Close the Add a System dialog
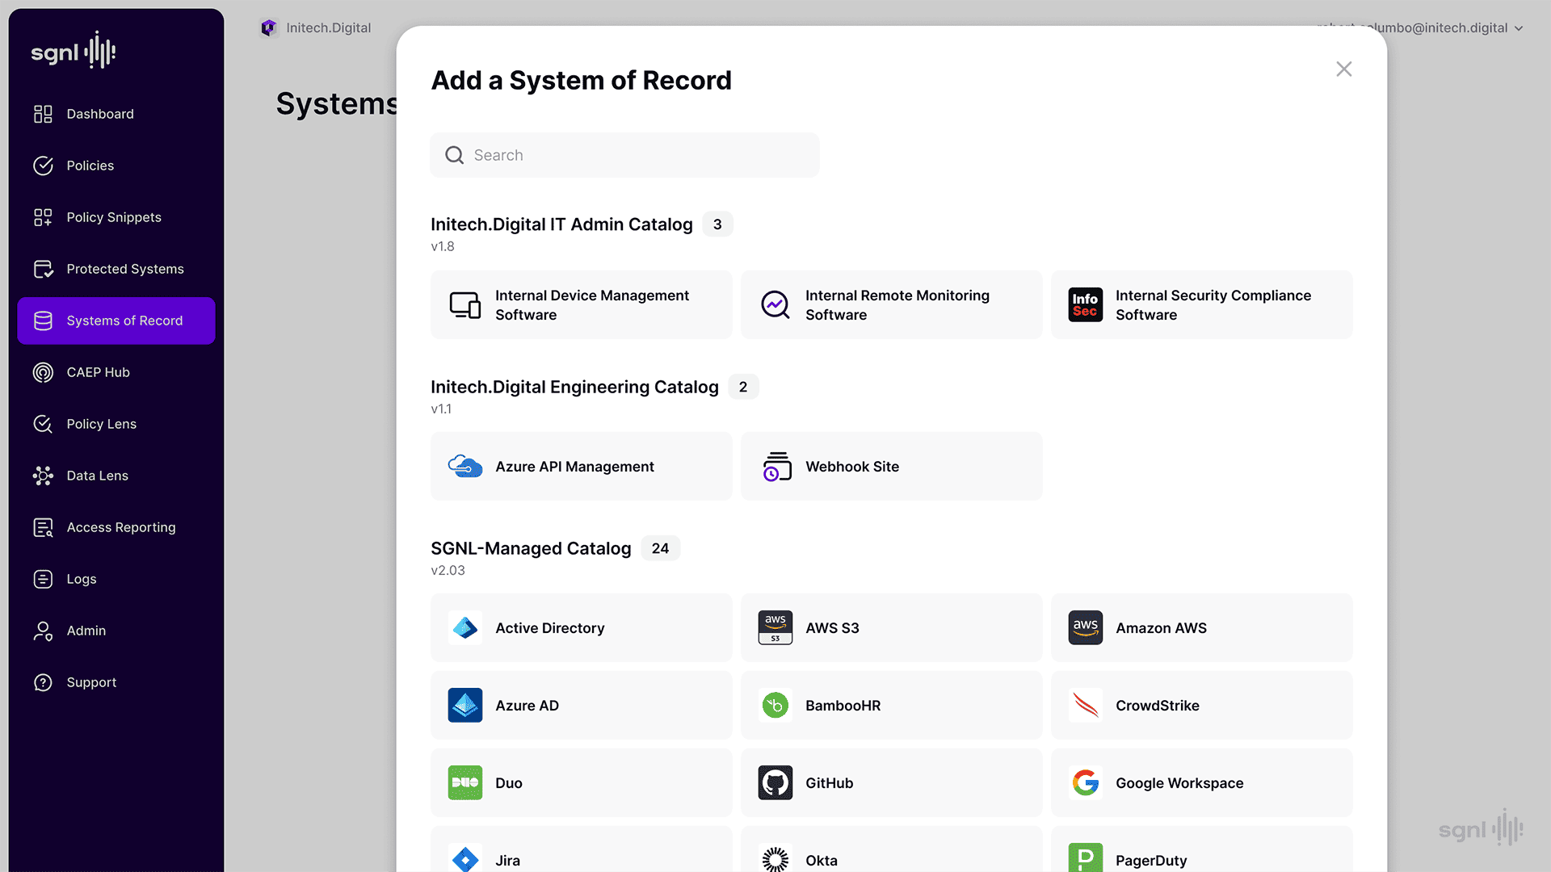This screenshot has width=1551, height=872. (1343, 69)
